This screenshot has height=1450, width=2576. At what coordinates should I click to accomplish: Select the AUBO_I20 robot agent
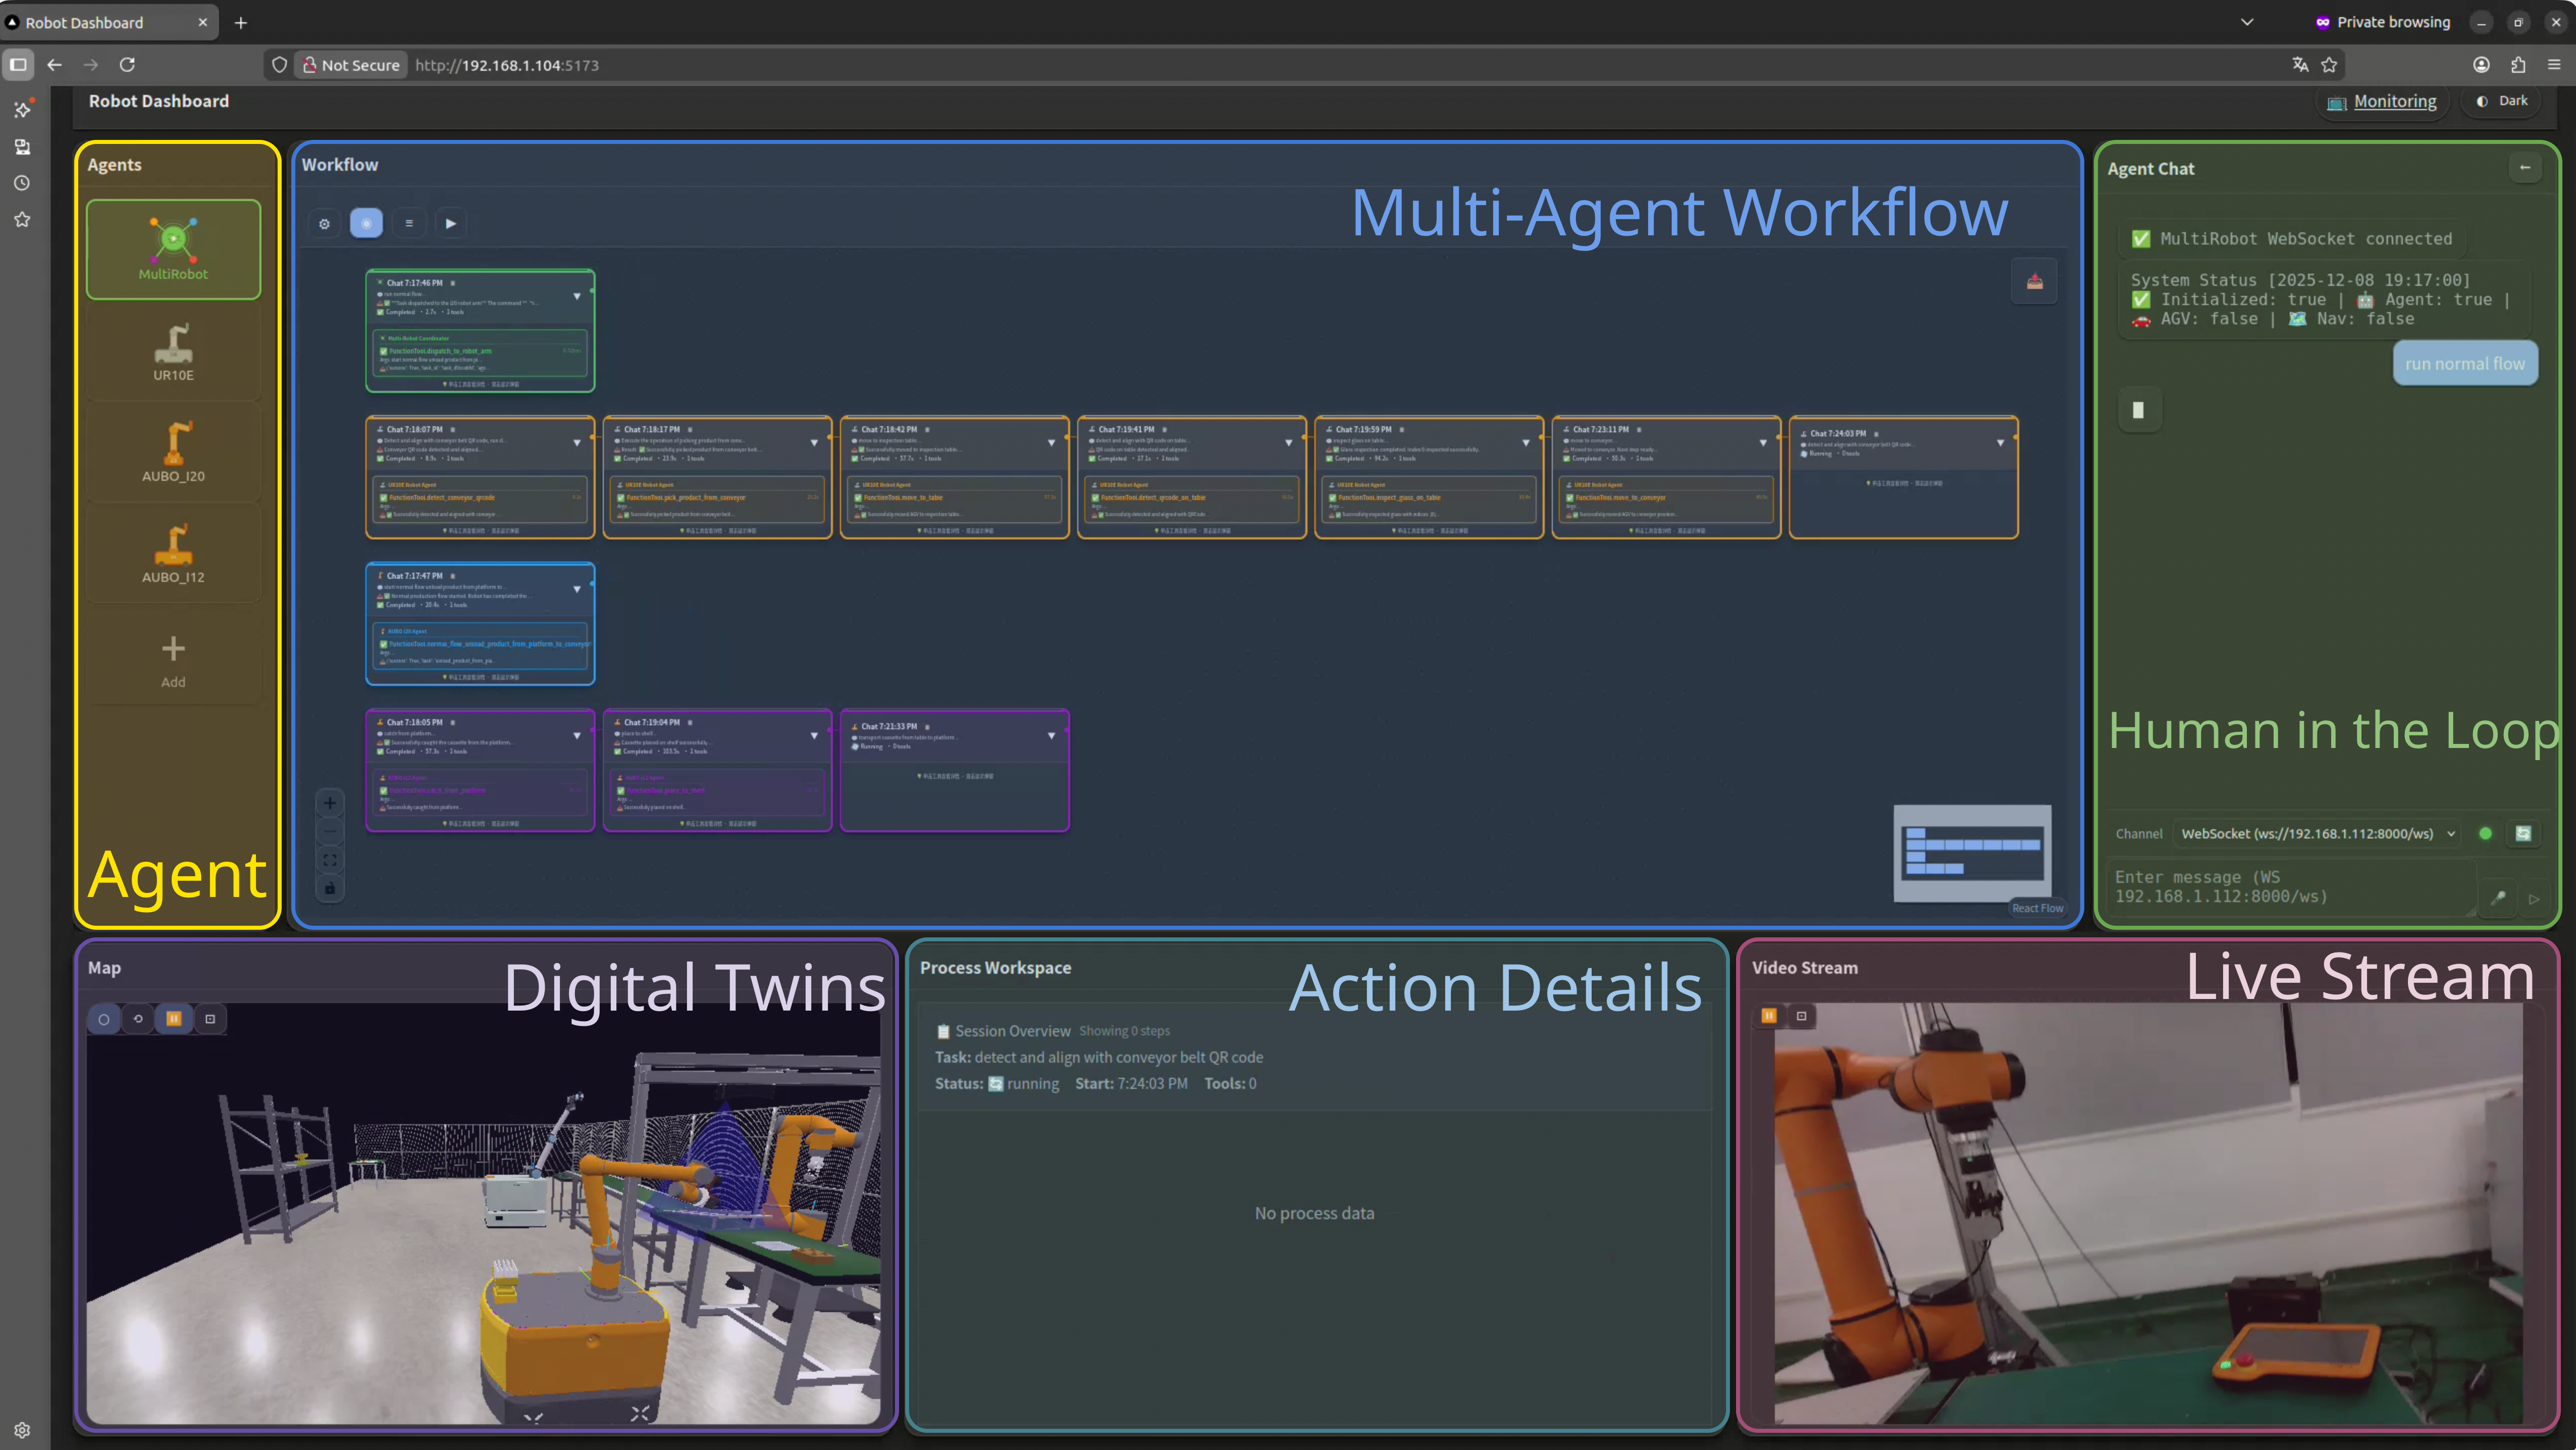coord(173,453)
